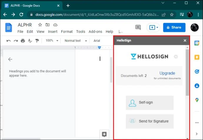Screen dimensions: 203x140
Task: Click the HelloSign logo
Action: 149,56
